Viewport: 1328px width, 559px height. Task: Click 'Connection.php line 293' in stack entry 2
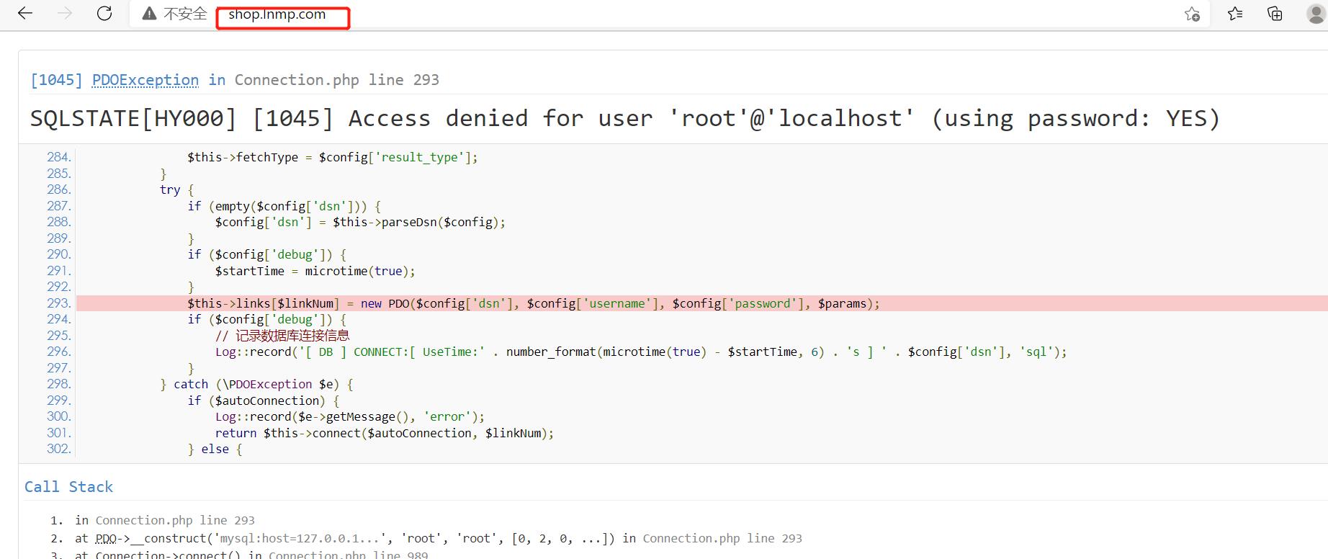722,538
